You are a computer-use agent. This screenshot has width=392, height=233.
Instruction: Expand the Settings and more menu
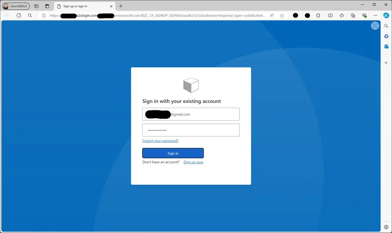pos(375,16)
